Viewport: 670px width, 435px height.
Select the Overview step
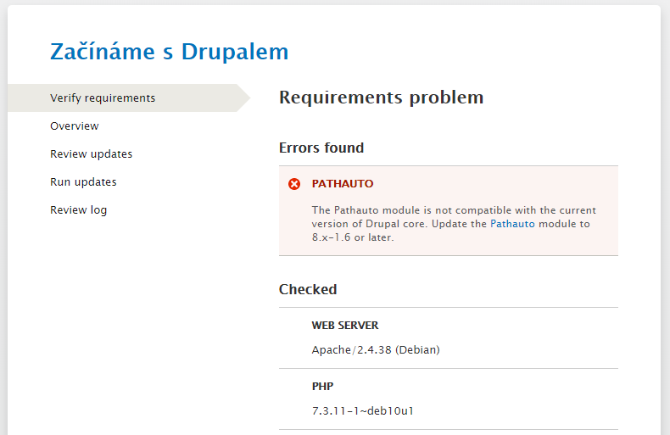tap(75, 126)
